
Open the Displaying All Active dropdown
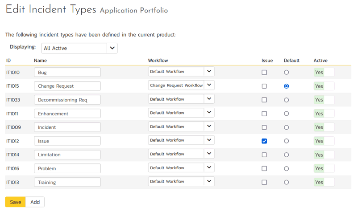tap(79, 48)
